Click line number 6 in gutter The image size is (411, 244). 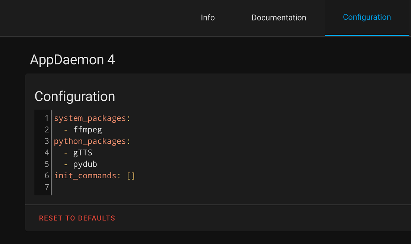(x=47, y=175)
